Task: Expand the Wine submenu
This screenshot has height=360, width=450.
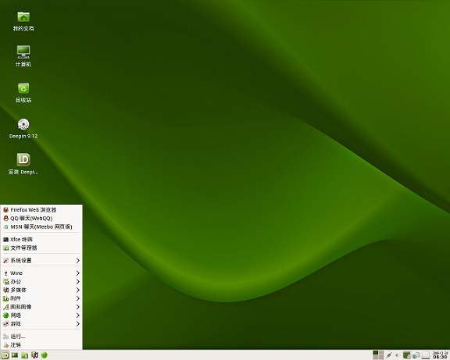Action: click(x=41, y=273)
